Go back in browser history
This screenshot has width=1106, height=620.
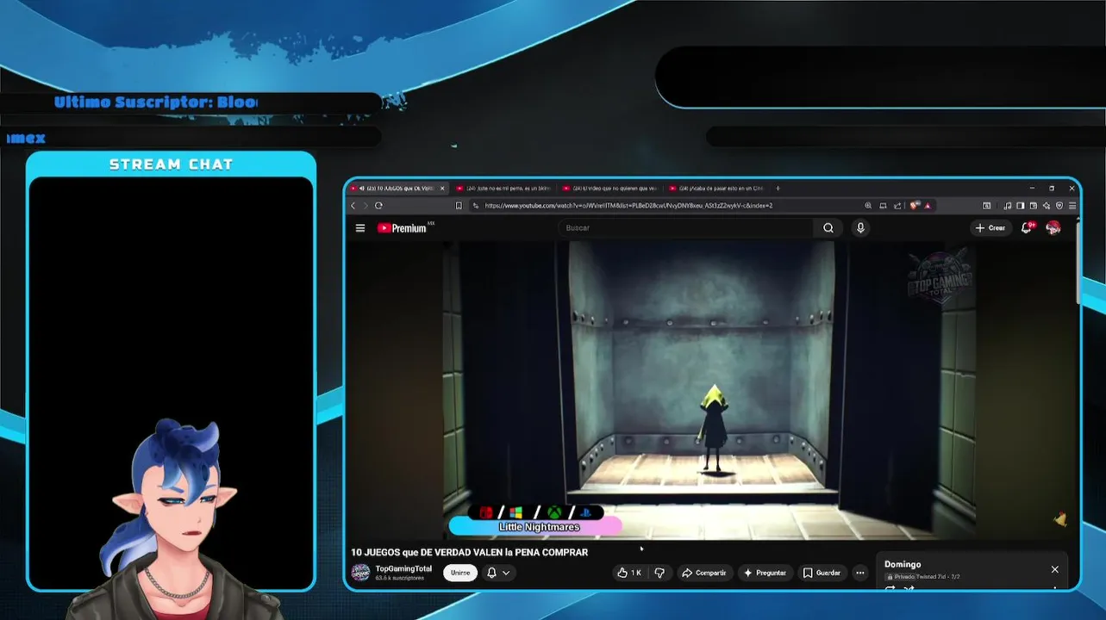[353, 206]
